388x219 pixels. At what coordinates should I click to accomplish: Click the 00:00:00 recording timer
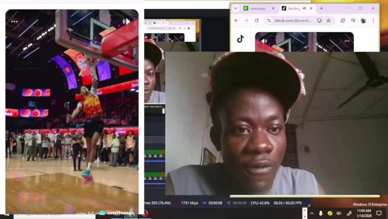click(x=237, y=203)
